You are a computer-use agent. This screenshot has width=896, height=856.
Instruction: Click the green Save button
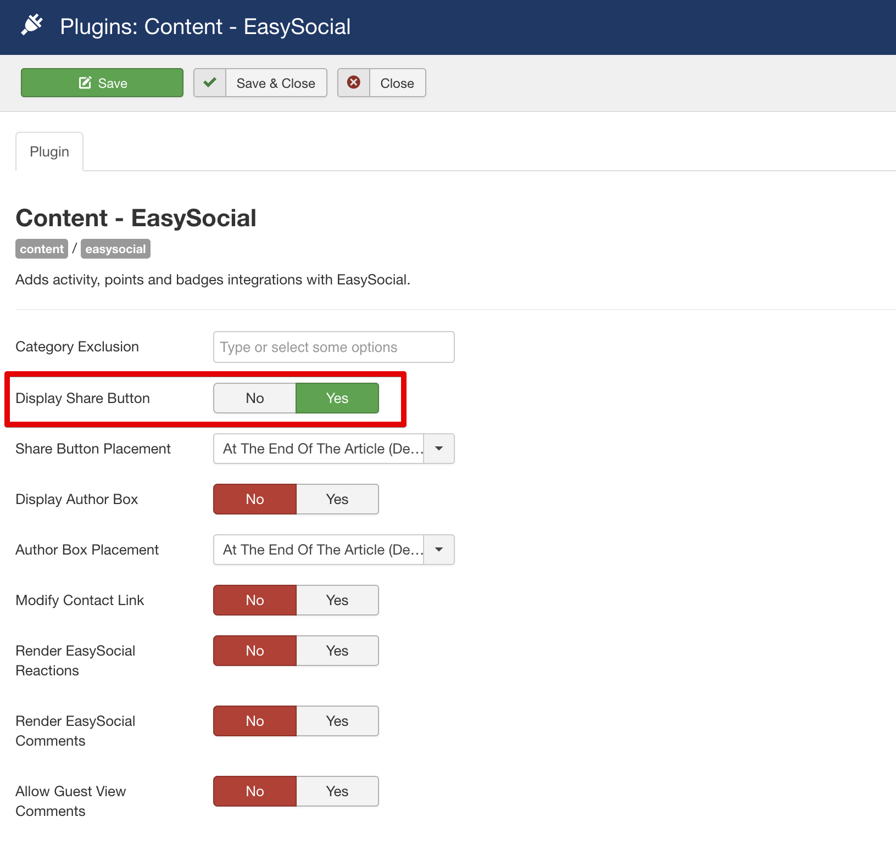102,83
